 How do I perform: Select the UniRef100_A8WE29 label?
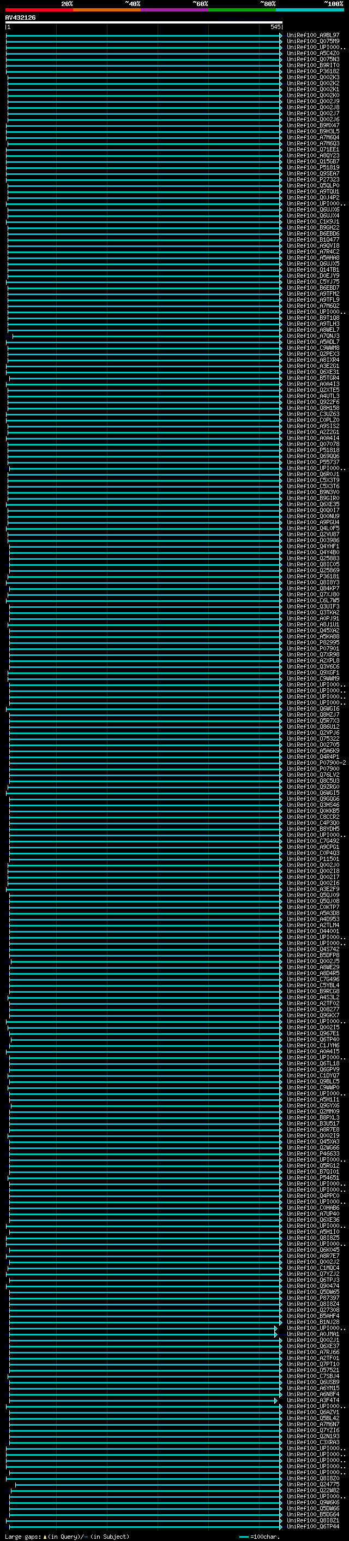312,968
